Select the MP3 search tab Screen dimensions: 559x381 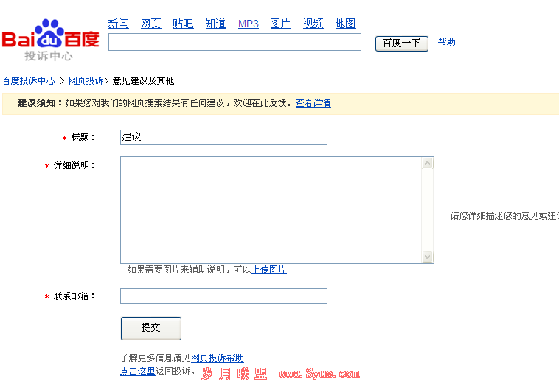coord(248,24)
